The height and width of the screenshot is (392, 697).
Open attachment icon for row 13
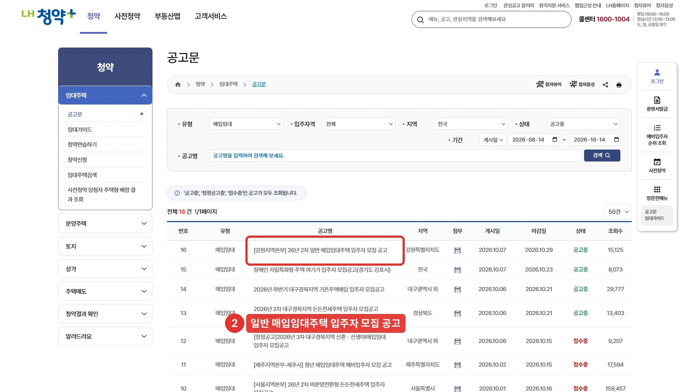[457, 314]
